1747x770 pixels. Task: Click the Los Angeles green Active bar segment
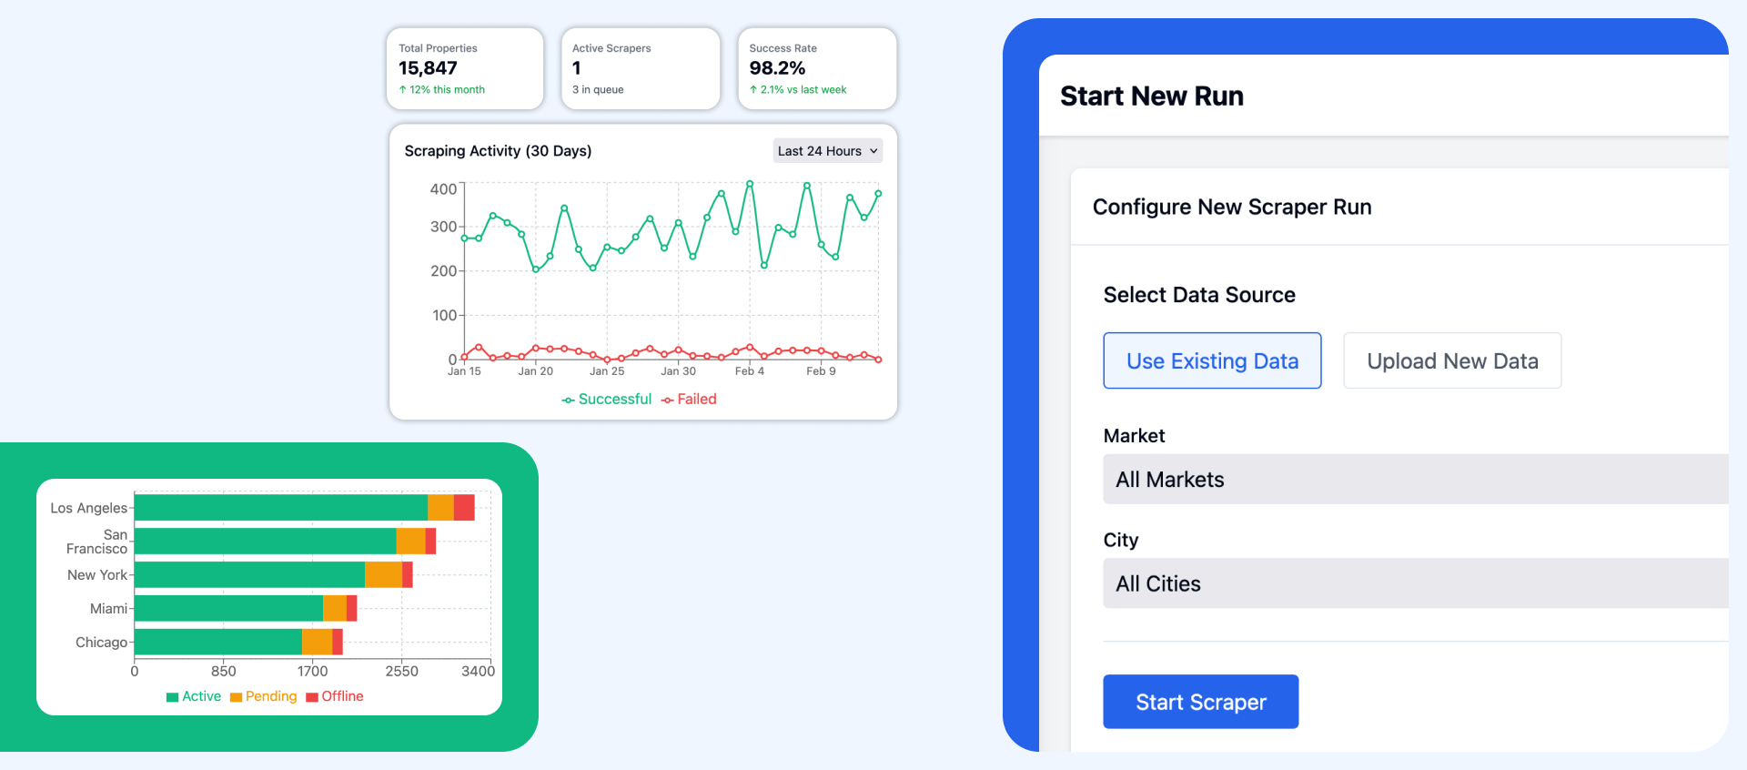tap(281, 508)
